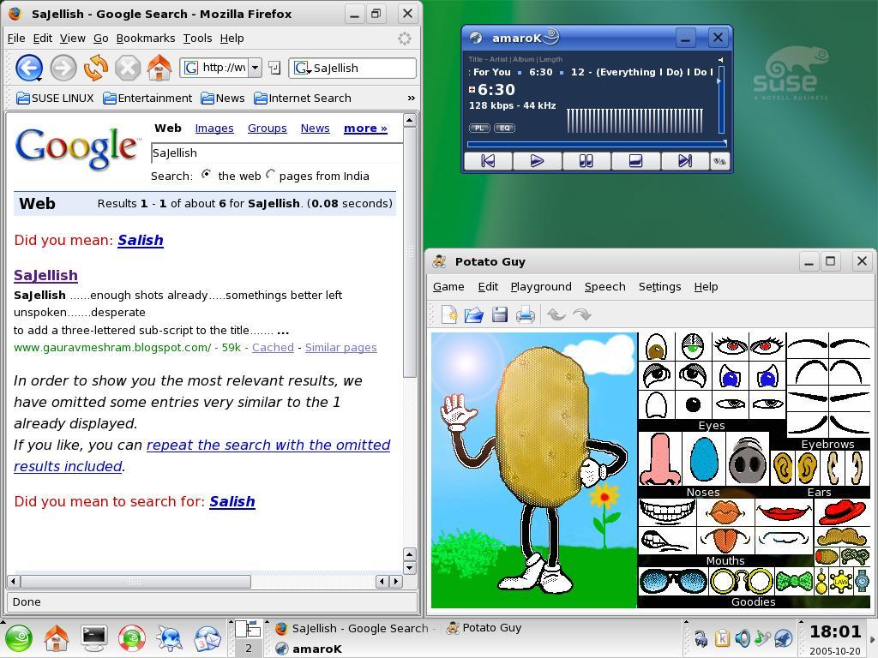
Task: Expand bookmarks toolbar overflow chevron
Action: tap(411, 98)
